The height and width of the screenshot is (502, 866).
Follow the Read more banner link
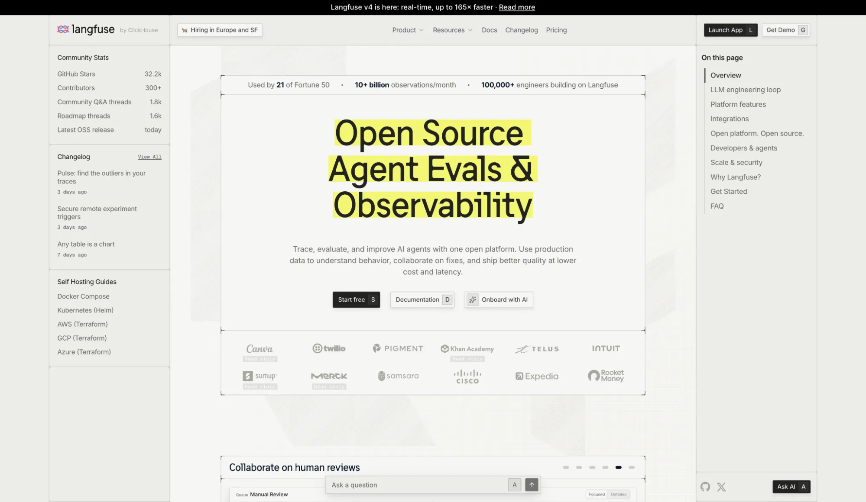(517, 7)
